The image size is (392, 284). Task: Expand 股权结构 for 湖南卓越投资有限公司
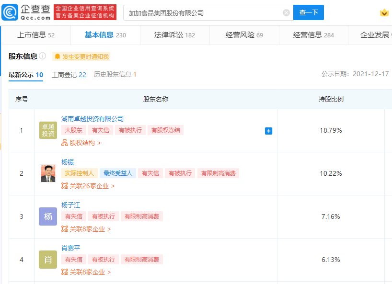pos(81,143)
